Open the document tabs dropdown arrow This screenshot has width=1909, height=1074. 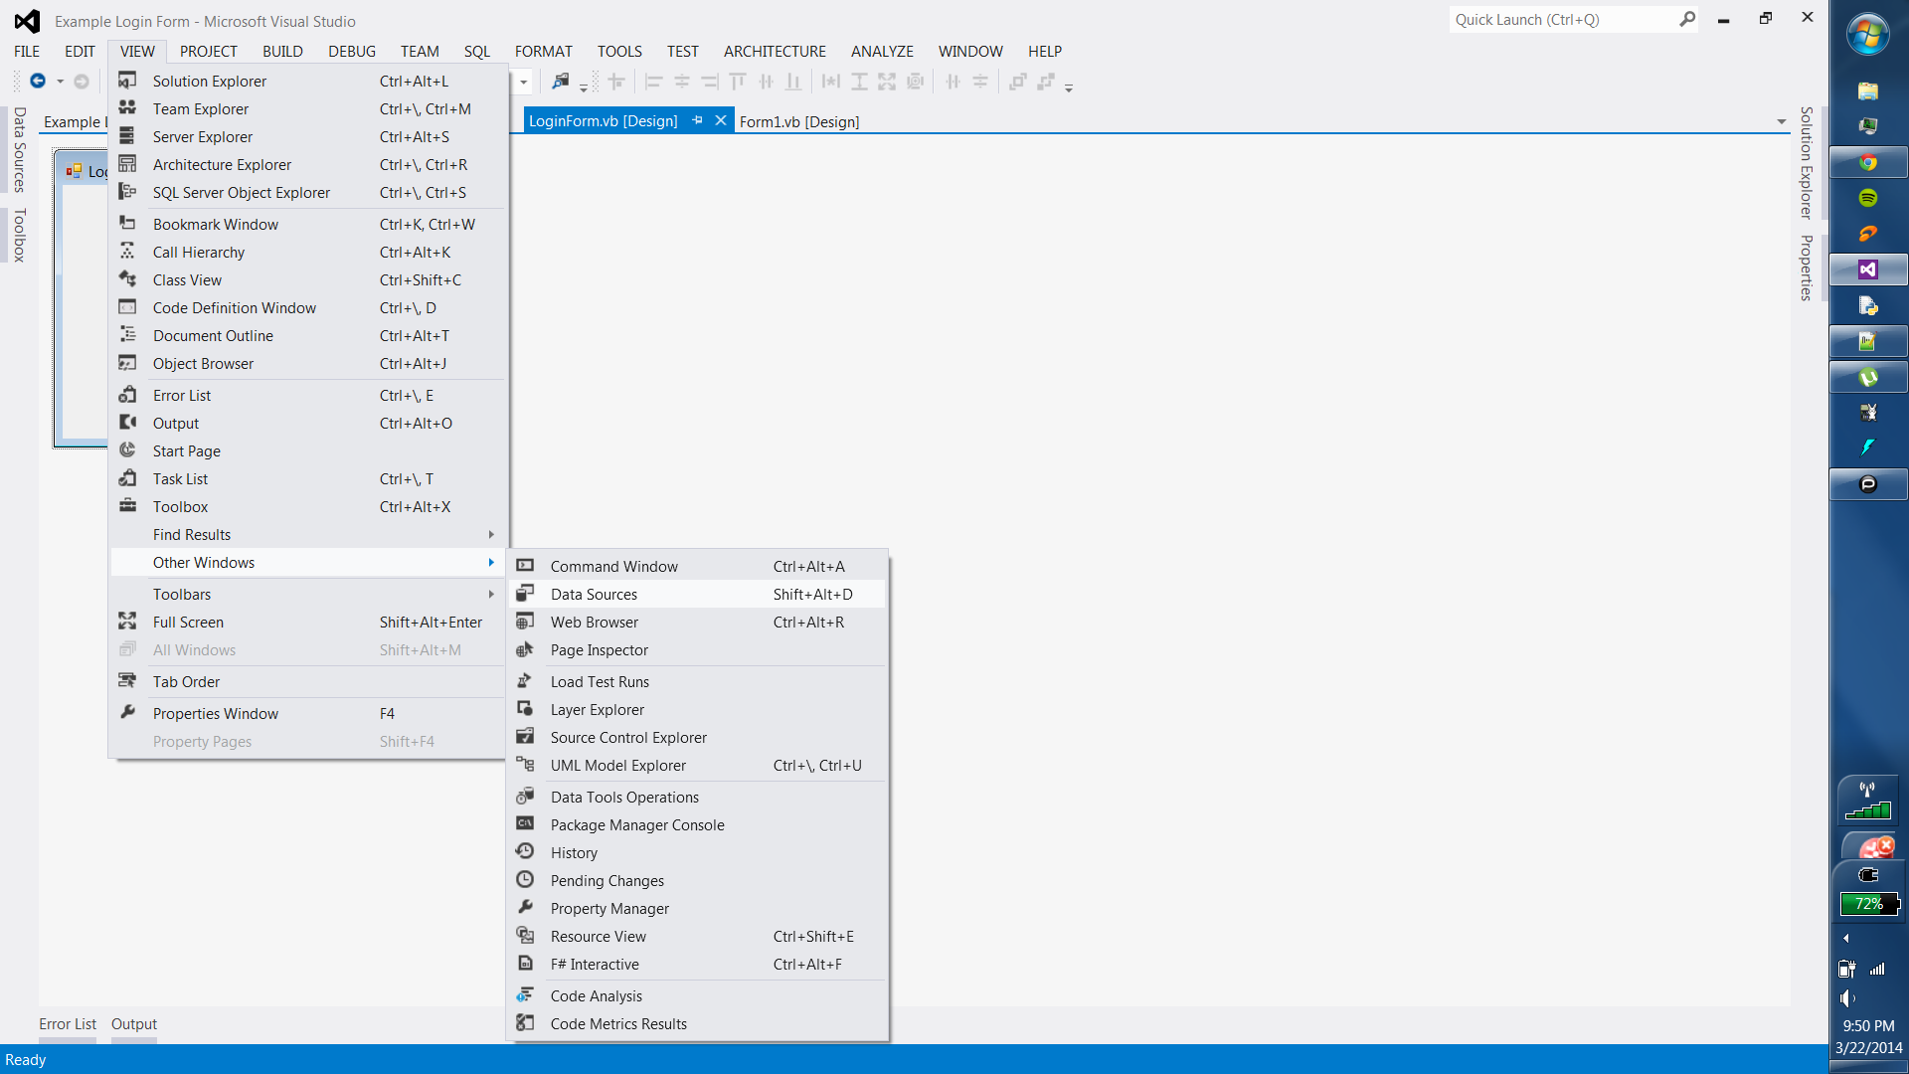click(1781, 122)
